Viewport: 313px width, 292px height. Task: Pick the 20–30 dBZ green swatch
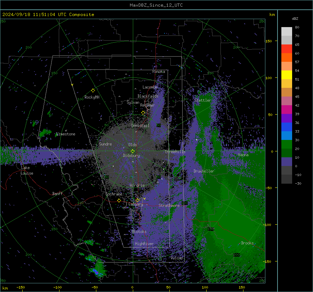pos(287,144)
